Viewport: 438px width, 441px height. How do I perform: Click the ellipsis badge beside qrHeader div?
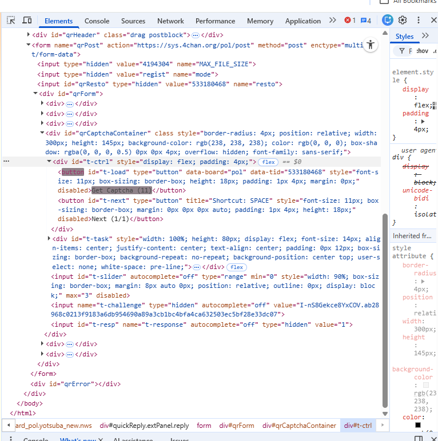click(196, 35)
